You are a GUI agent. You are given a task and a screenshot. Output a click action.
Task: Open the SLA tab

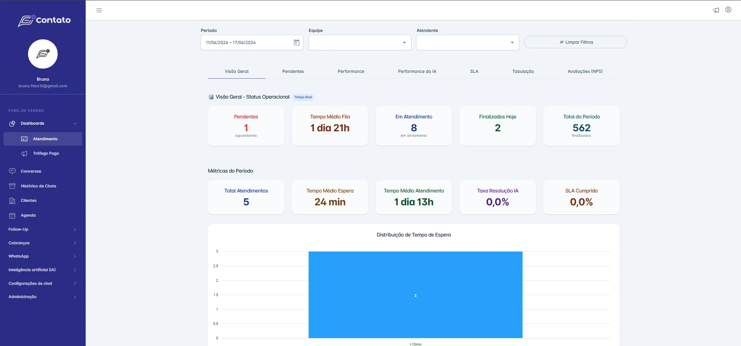(x=474, y=72)
